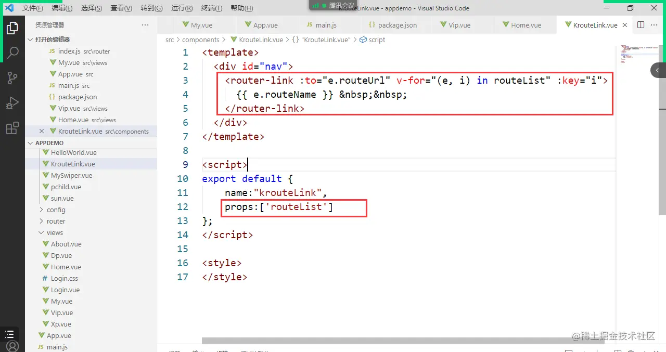Select My.vue src\views in open editors
Viewport: 666px width, 352px height.
click(x=91, y=63)
